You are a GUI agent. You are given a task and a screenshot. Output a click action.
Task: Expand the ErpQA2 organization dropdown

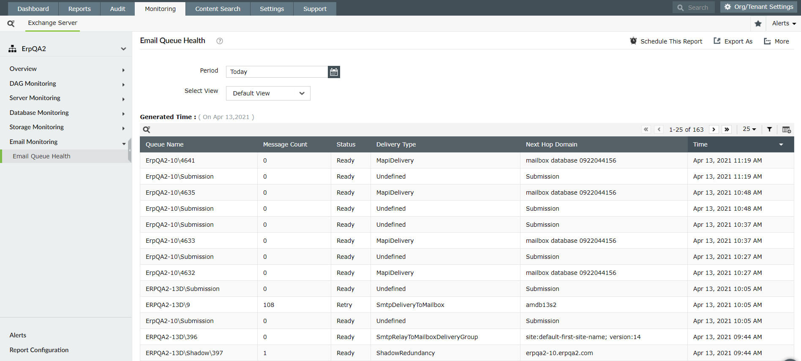[123, 49]
